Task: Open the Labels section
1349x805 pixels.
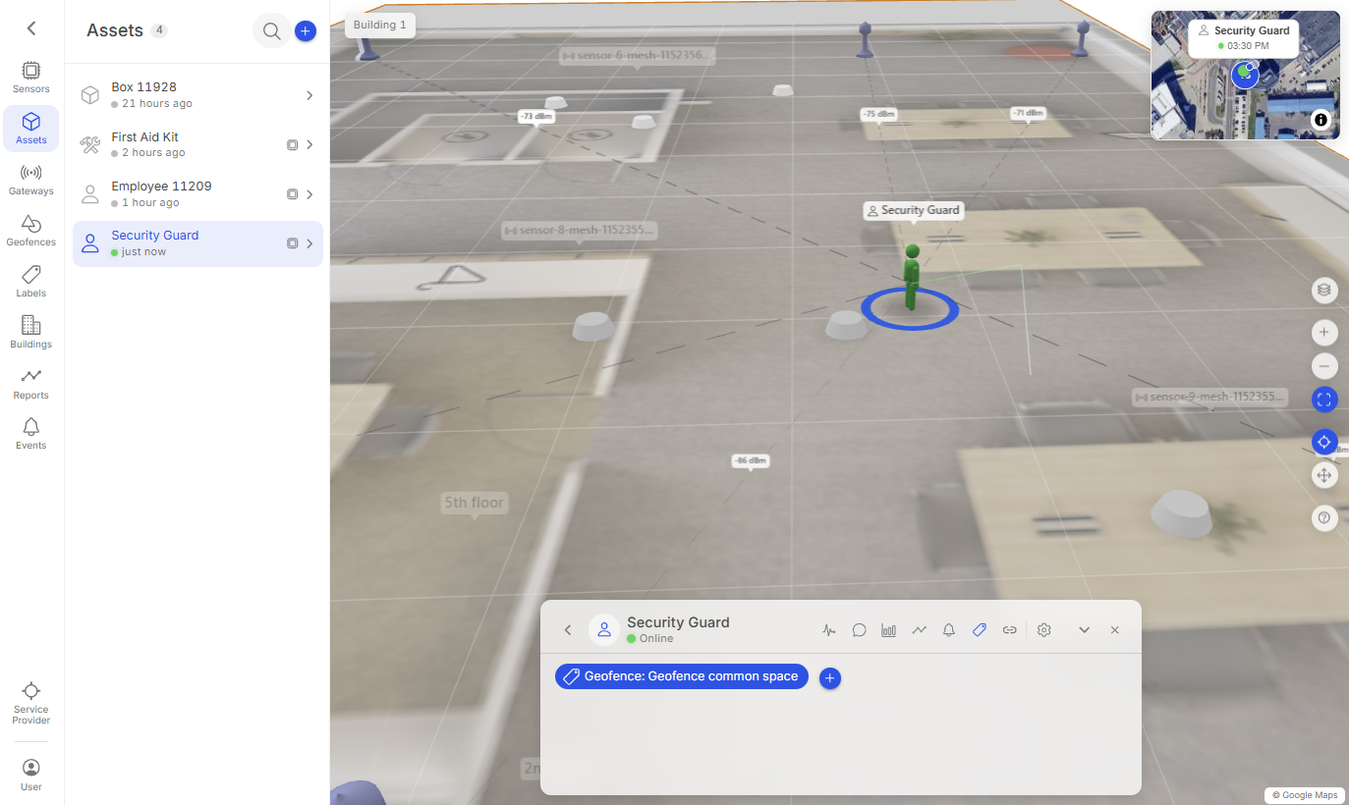Action: pos(31,282)
